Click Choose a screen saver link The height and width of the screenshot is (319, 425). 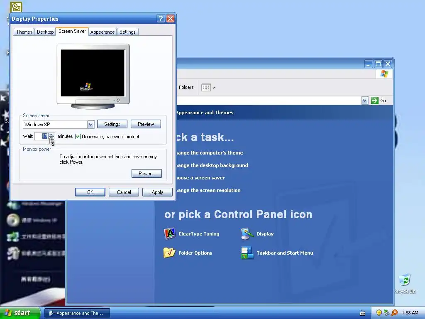click(x=200, y=178)
